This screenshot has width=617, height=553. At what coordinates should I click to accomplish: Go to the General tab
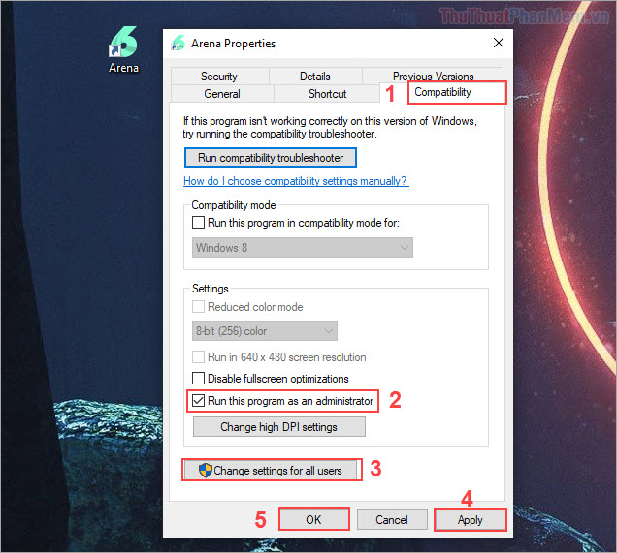pos(222,94)
